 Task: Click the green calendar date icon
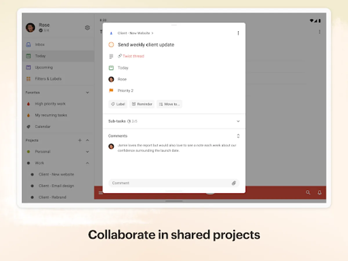pyautogui.click(x=111, y=68)
